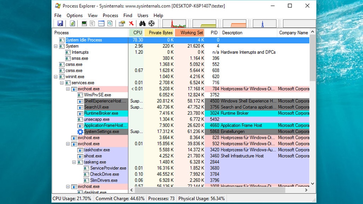The image size is (363, 204).
Task: Sort processes by the CPU column
Action: [x=137, y=32]
